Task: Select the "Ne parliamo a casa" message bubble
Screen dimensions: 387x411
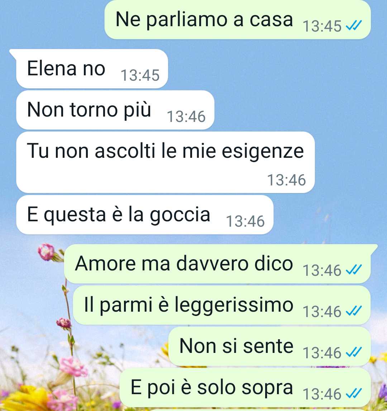Action: (x=238, y=20)
